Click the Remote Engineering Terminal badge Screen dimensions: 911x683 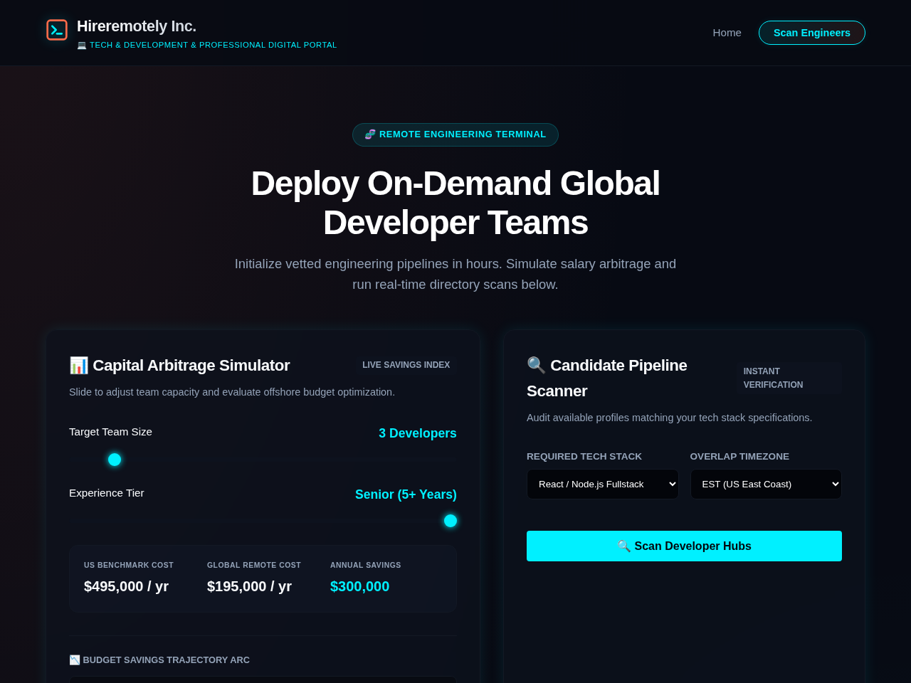click(455, 134)
